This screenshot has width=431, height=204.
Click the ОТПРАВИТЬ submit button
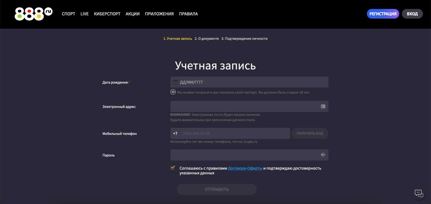pos(217,189)
